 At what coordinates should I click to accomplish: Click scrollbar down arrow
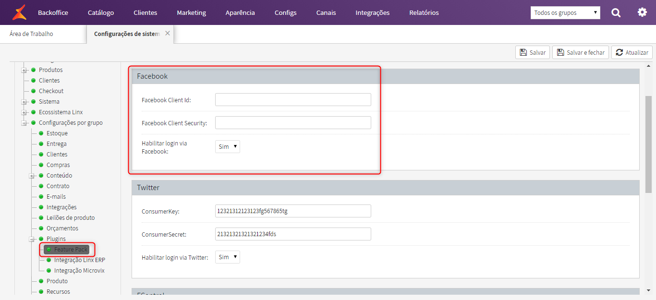pos(648,290)
